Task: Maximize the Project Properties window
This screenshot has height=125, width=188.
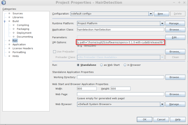Action: [x=179, y=2]
